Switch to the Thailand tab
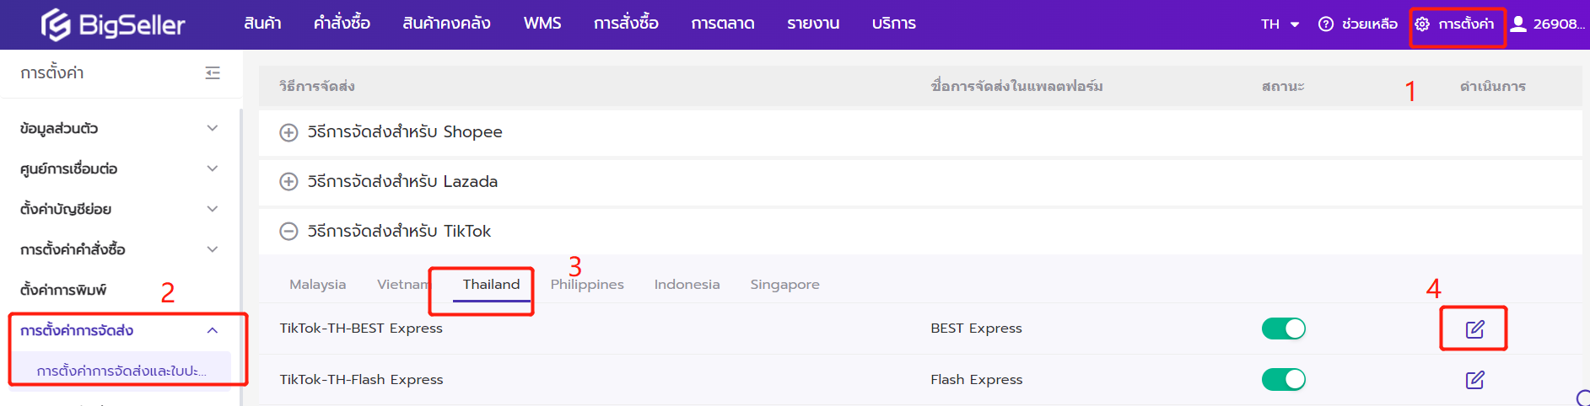Viewport: 1590px width, 406px height. [x=491, y=285]
